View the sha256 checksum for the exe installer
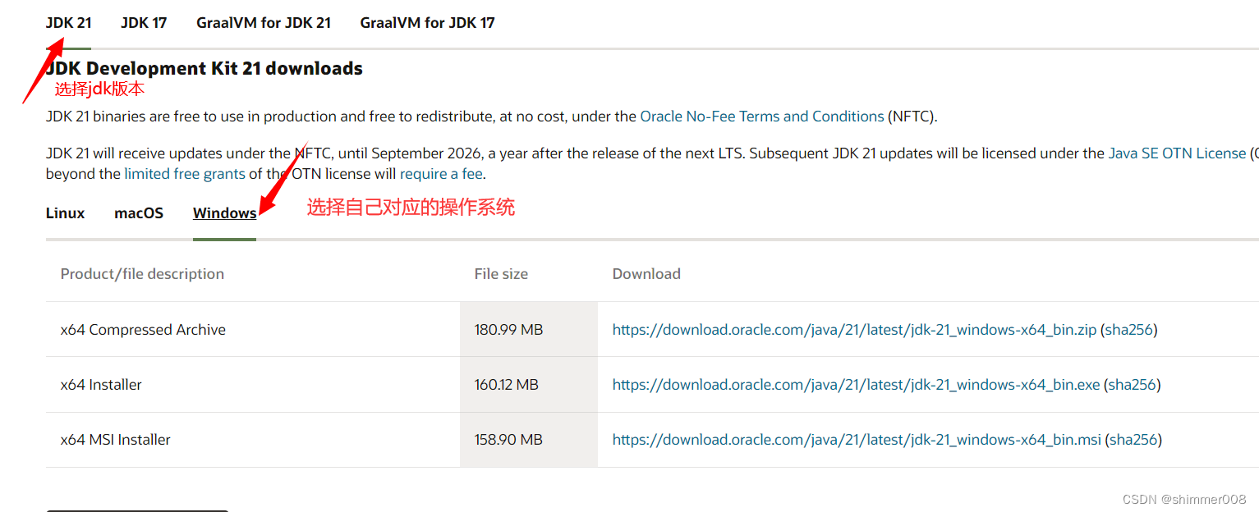Screen dimensions: 1259x512 click(1132, 384)
